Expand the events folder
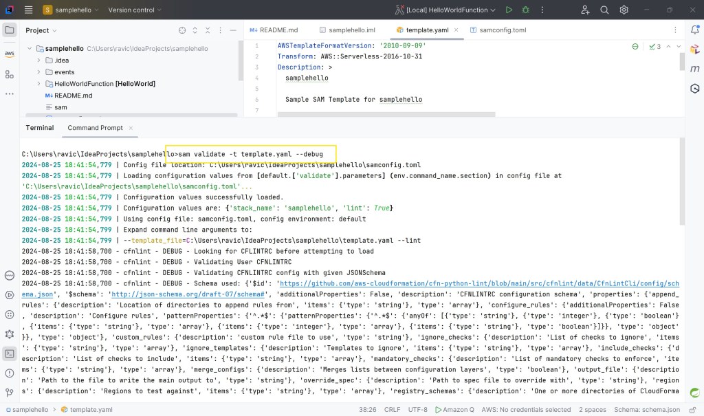The image size is (704, 416). click(39, 72)
